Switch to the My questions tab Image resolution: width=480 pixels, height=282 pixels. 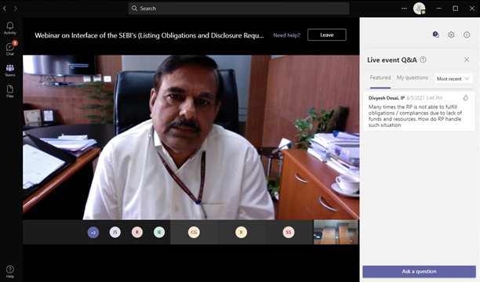click(x=412, y=78)
